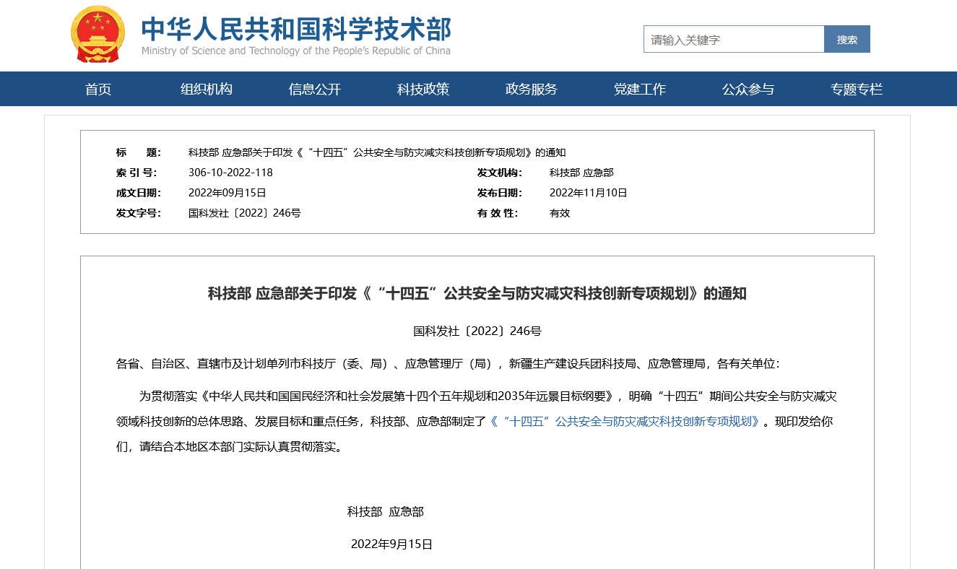
Task: Open the 《"十四五"公共安全与防灾减灾科技创新专项规划》 link
Action: (x=626, y=422)
